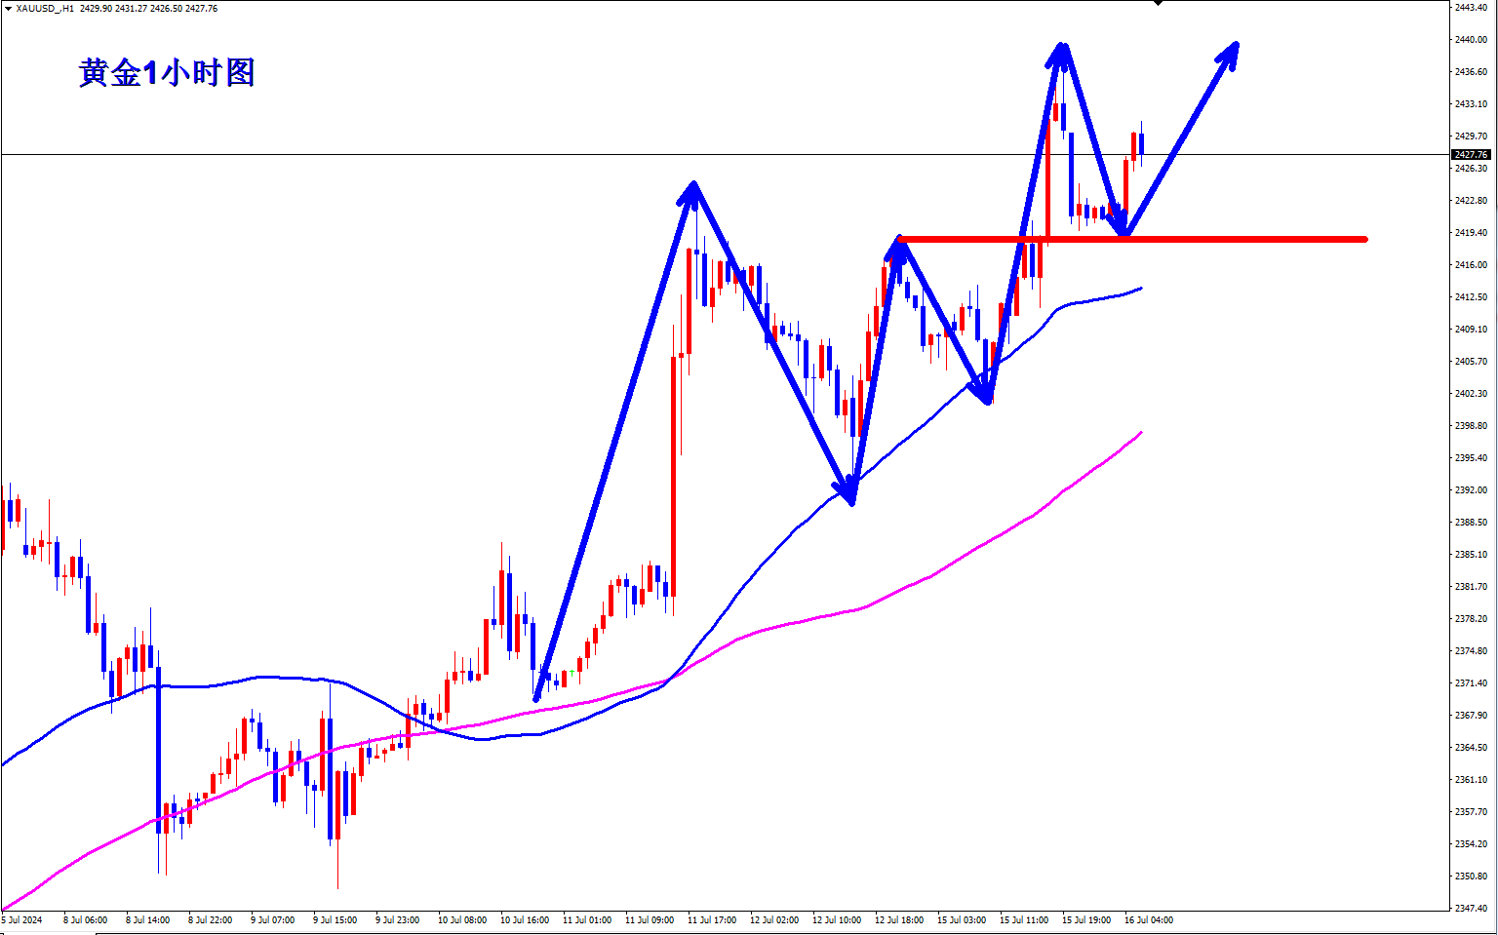
Task: Click the 2443.40 label on price axis
Action: pyautogui.click(x=1471, y=7)
